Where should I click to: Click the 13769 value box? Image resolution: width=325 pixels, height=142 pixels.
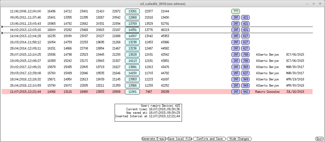pyautogui.click(x=132, y=24)
